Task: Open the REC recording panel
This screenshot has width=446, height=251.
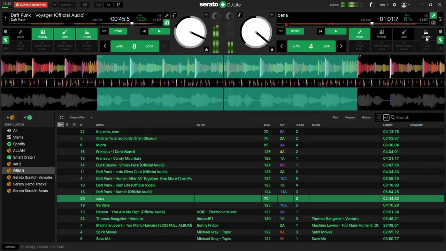Action: click(x=98, y=5)
